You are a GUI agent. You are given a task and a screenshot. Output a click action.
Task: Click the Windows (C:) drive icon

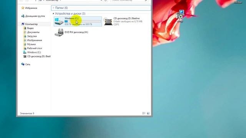tap(59, 21)
